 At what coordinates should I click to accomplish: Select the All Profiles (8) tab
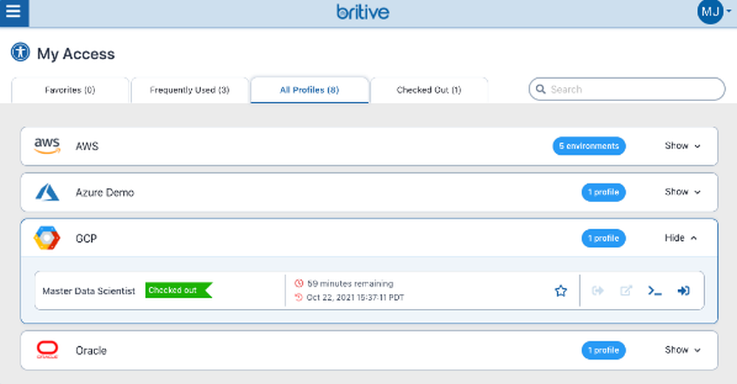coord(310,90)
